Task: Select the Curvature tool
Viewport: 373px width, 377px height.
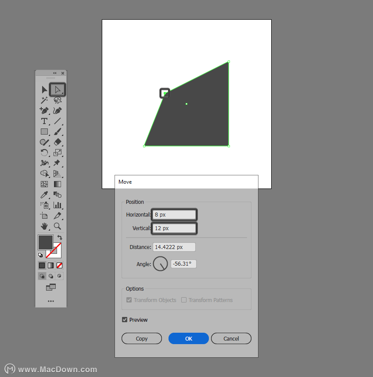Action: (57, 110)
